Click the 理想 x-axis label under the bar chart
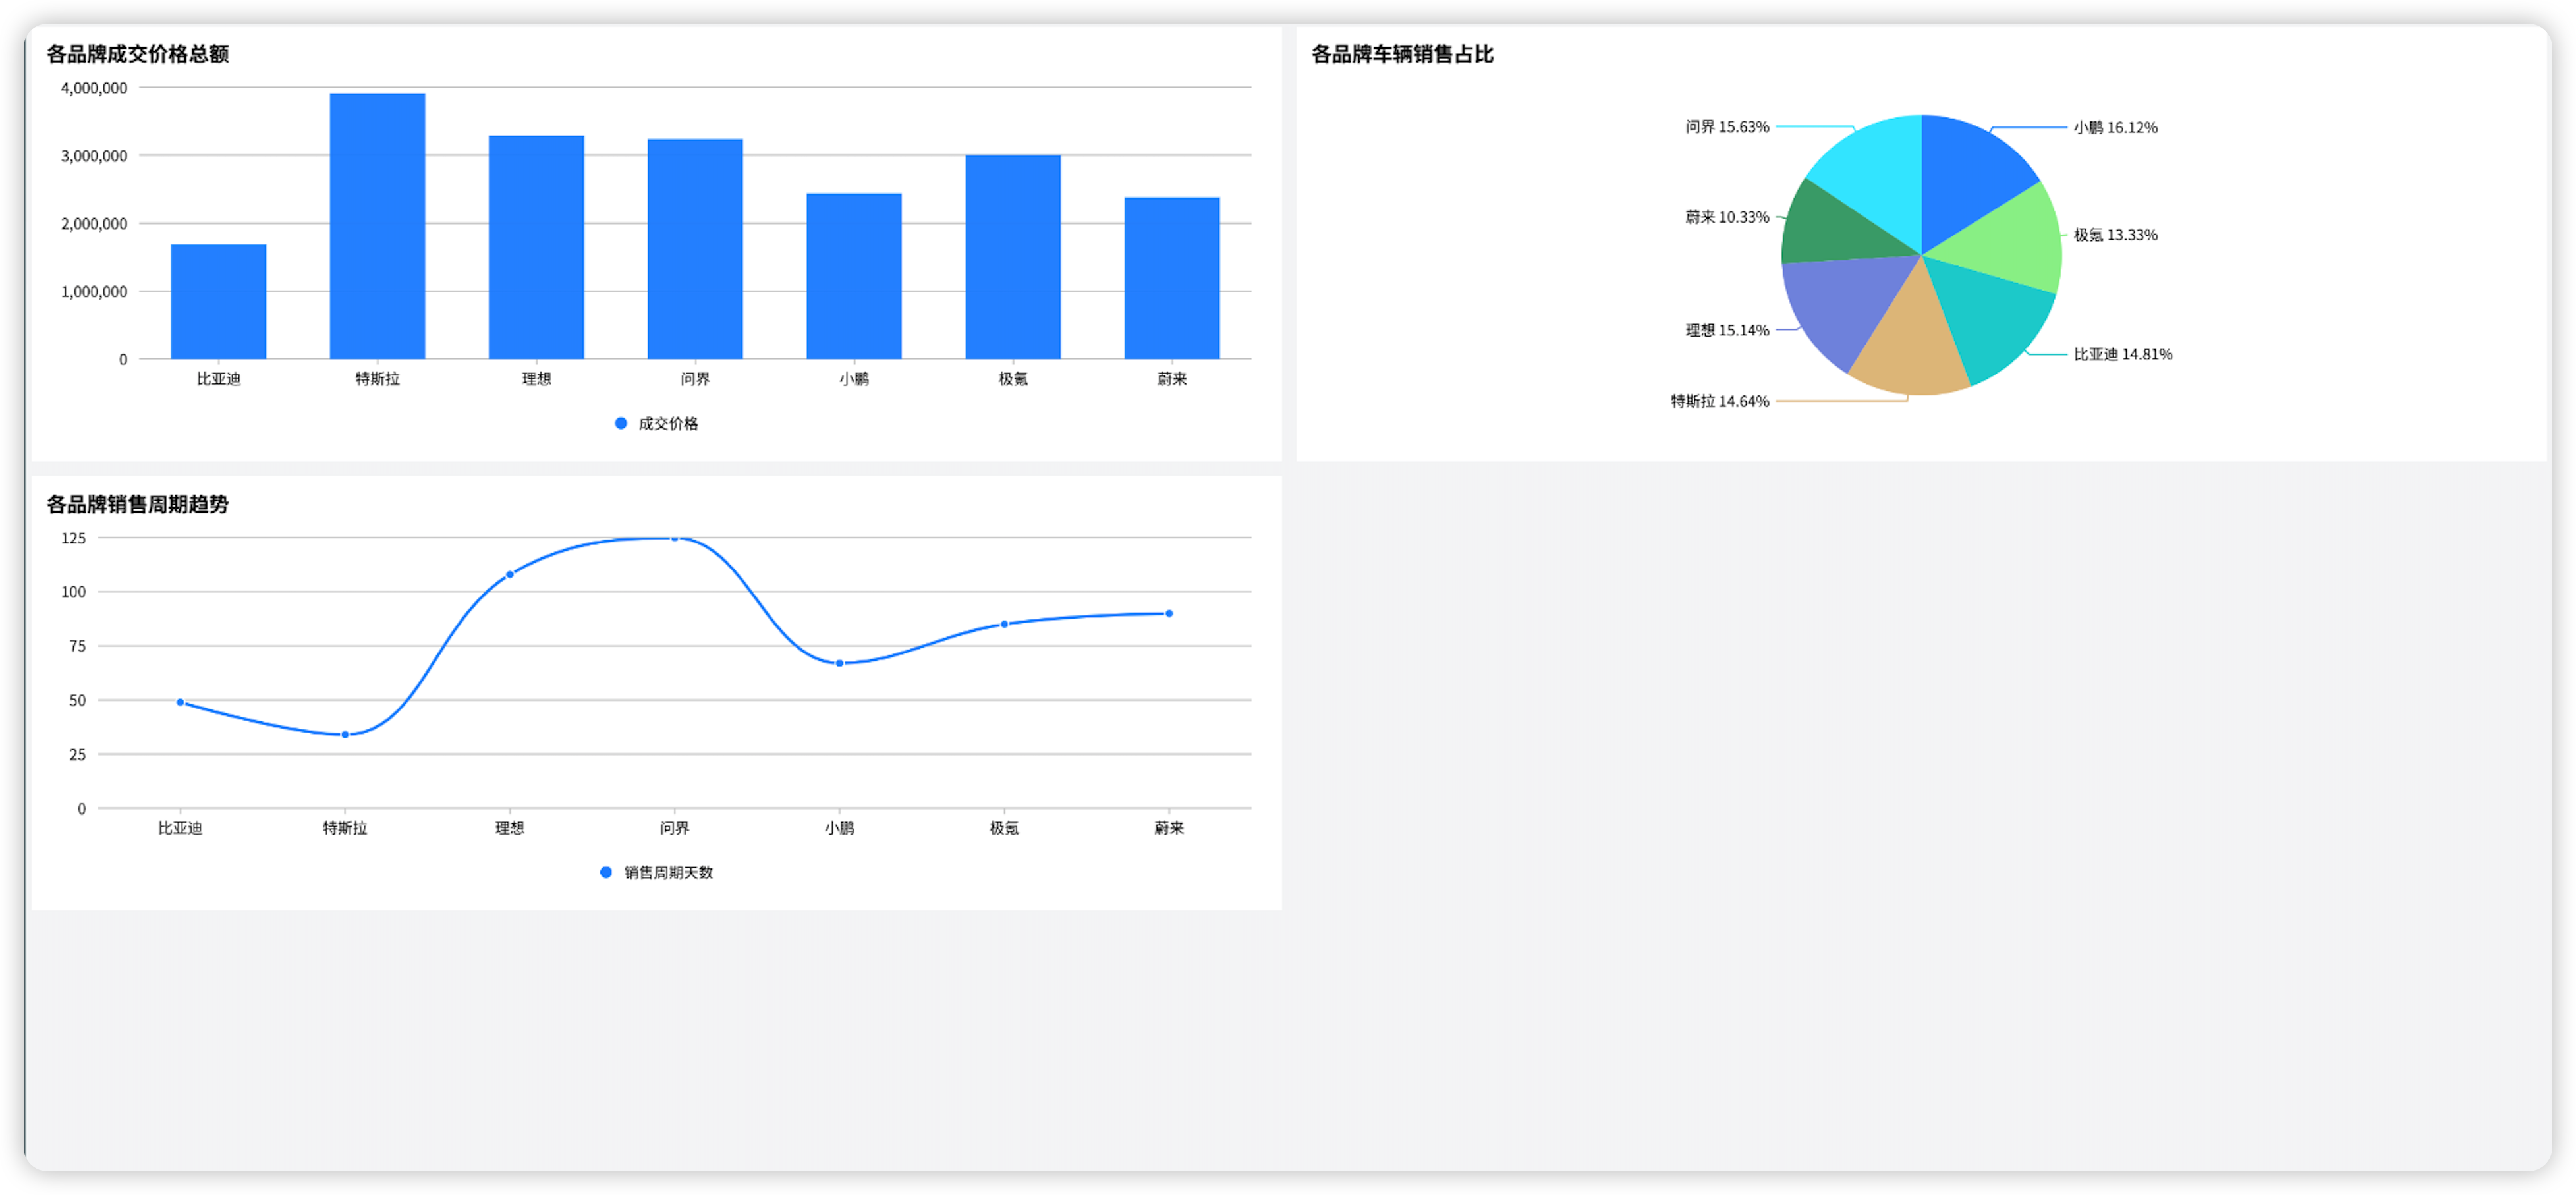 coord(536,379)
